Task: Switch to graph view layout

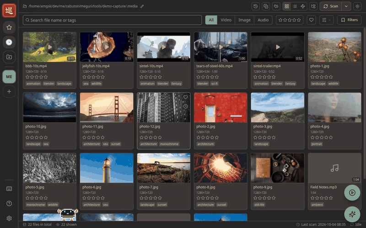Action: click(303, 6)
